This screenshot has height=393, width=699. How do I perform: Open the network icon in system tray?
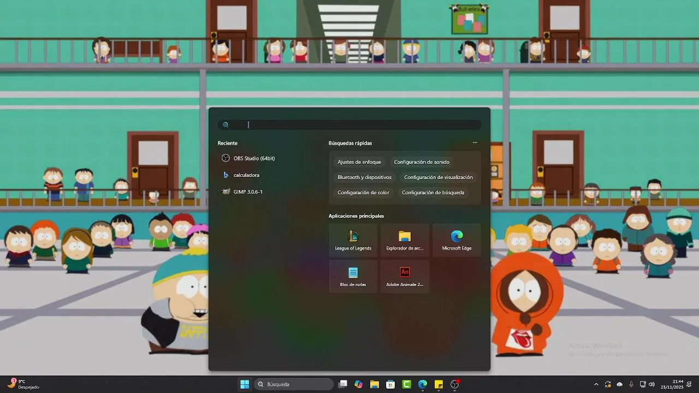click(643, 384)
